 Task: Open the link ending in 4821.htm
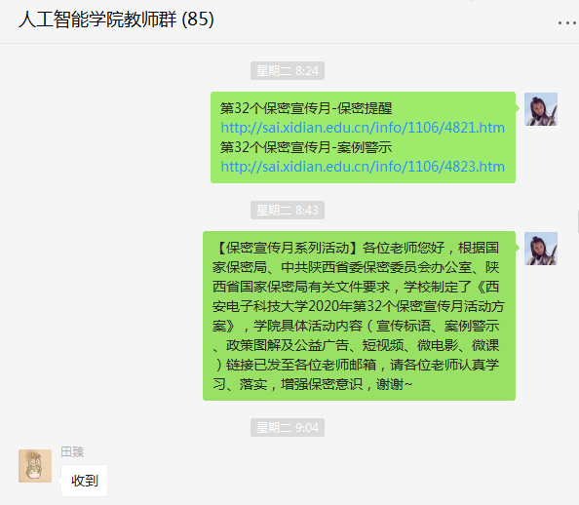point(363,128)
